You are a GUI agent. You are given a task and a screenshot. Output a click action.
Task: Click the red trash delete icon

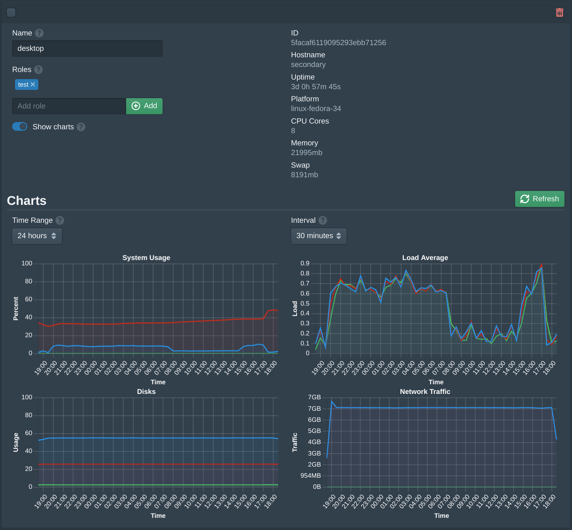(559, 13)
